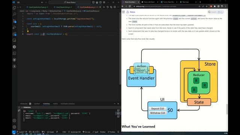Open the Accounts icon in activity bar
The height and width of the screenshot is (135, 240).
pyautogui.click(x=14, y=121)
